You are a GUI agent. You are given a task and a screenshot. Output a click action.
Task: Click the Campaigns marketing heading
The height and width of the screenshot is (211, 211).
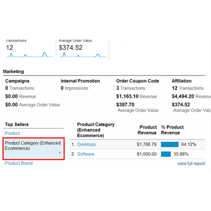coord(17,81)
